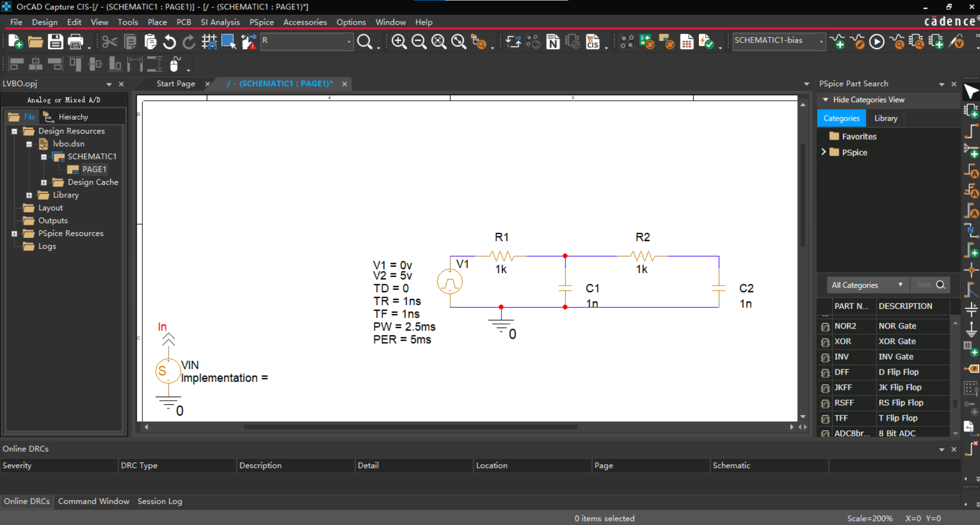Run PSpice simulation play button
This screenshot has width=980, height=525.
click(877, 41)
